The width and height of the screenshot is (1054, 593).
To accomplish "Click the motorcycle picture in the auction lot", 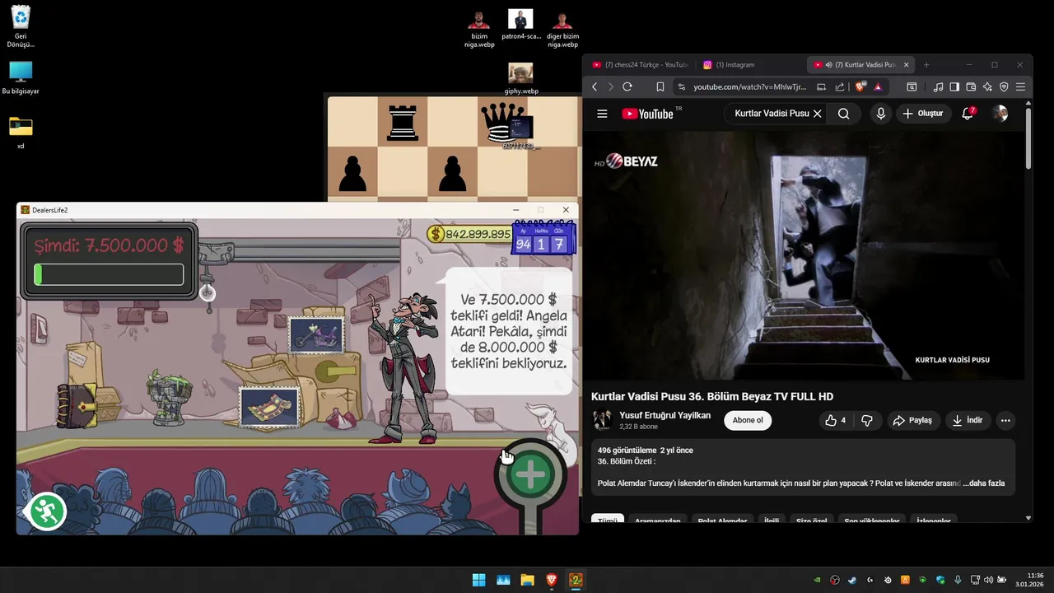I will tap(316, 335).
